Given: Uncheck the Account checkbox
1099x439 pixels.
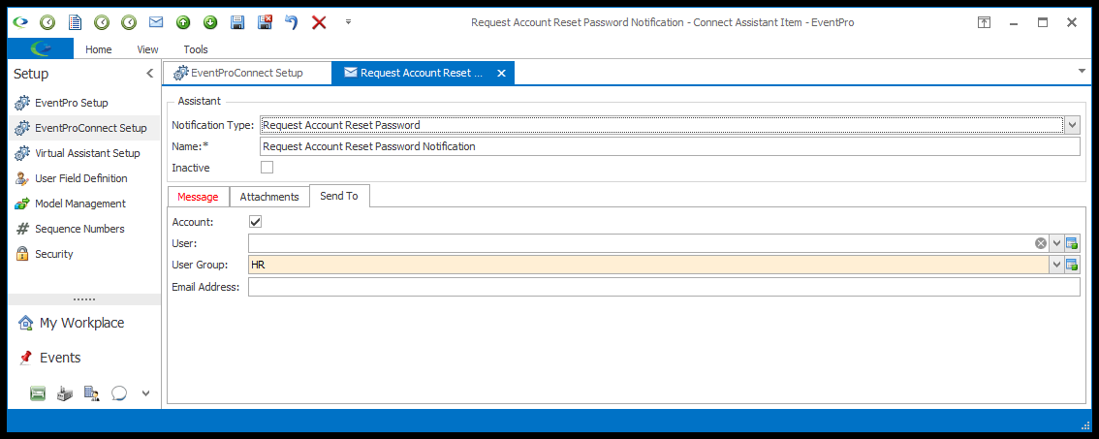Looking at the screenshot, I should pyautogui.click(x=255, y=222).
